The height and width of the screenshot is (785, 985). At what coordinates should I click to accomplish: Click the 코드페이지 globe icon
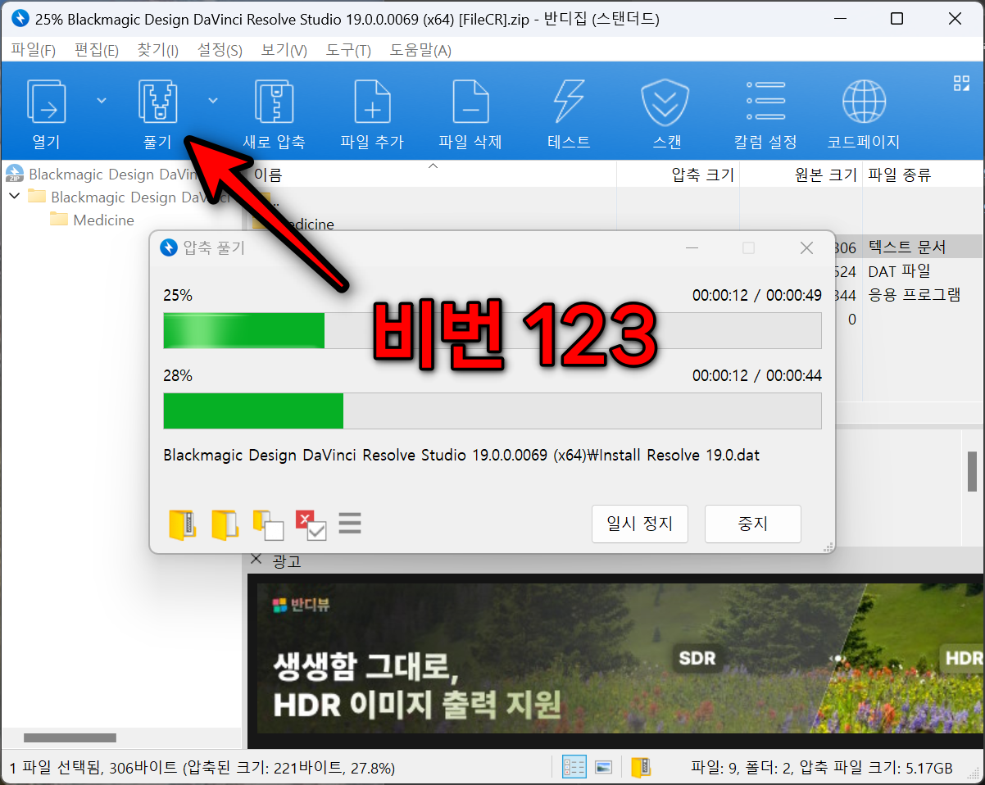coord(864,102)
